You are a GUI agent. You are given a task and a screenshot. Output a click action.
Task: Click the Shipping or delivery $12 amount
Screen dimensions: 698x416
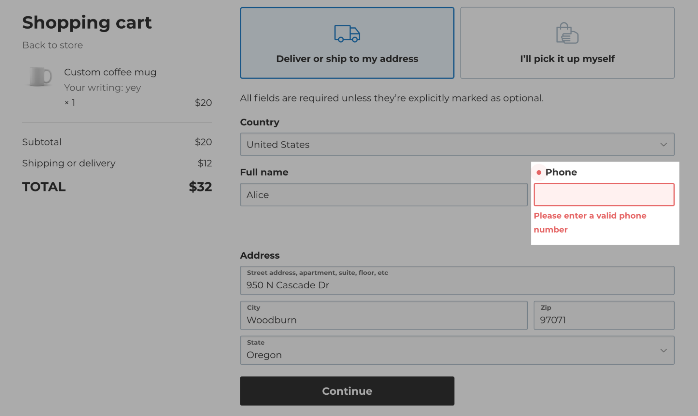[x=205, y=163]
